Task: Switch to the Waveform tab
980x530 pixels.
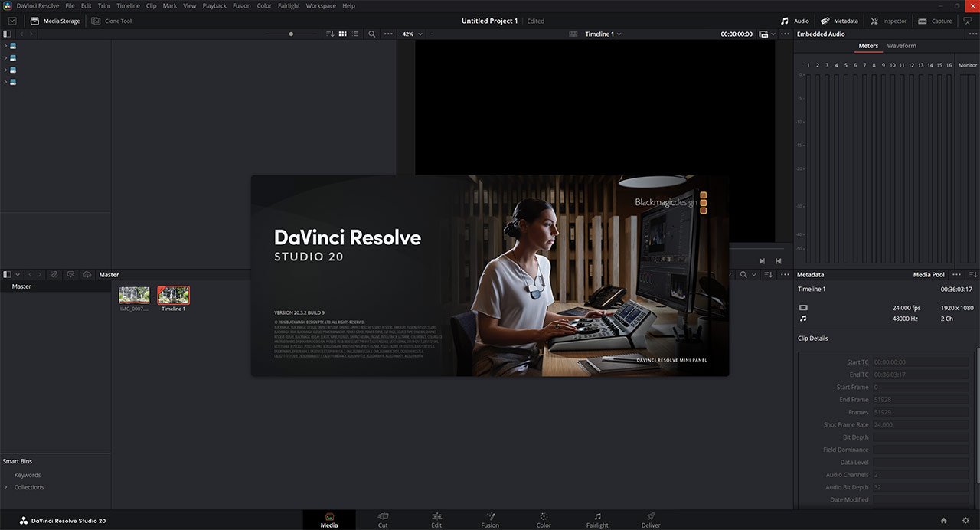Action: click(901, 46)
